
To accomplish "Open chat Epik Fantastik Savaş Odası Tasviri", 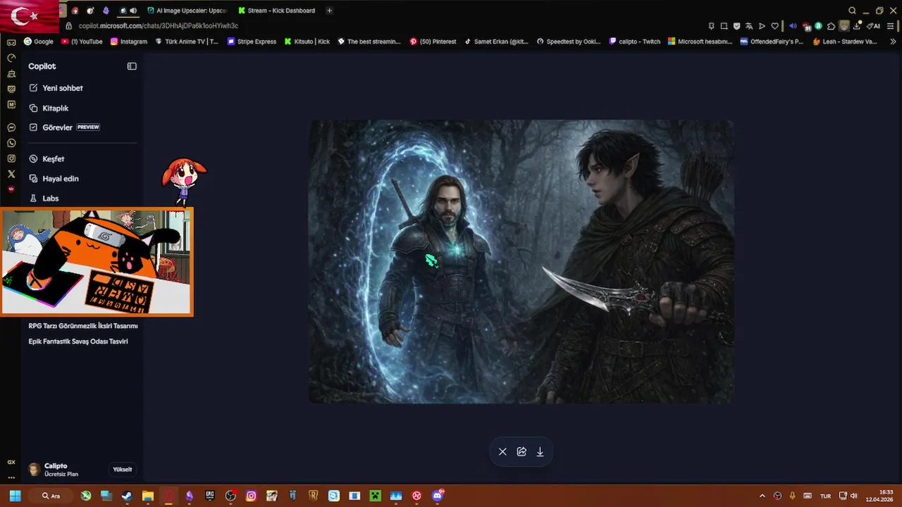I will (x=78, y=342).
